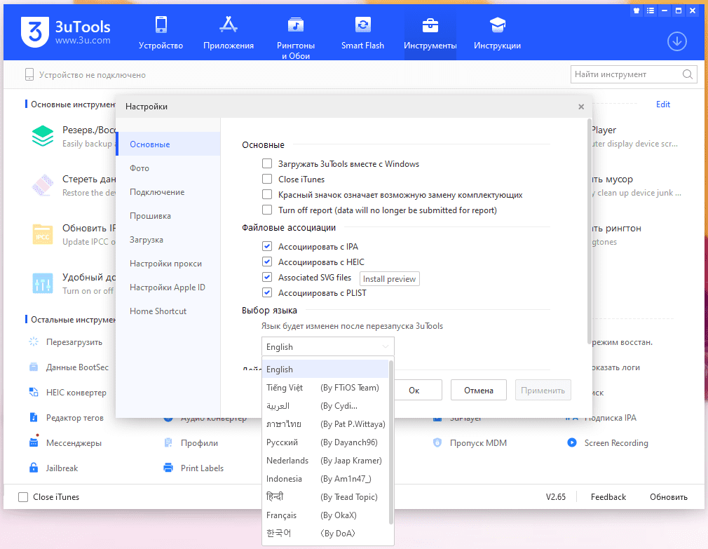Click the Данные BootSec icon

(34, 367)
